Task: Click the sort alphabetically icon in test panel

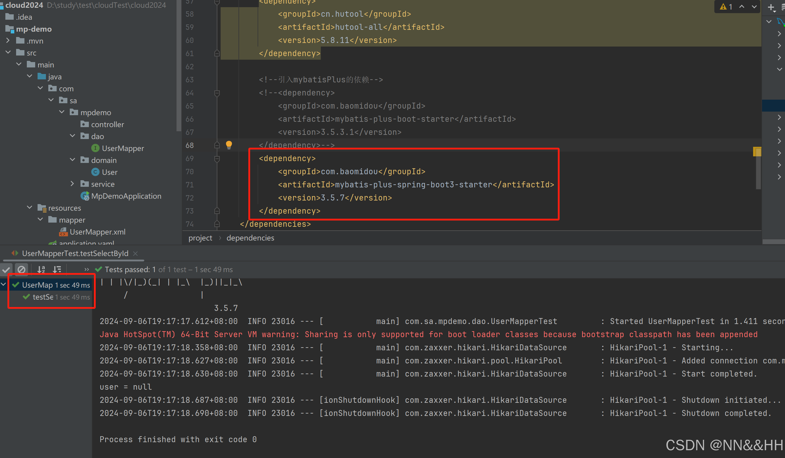Action: 41,269
